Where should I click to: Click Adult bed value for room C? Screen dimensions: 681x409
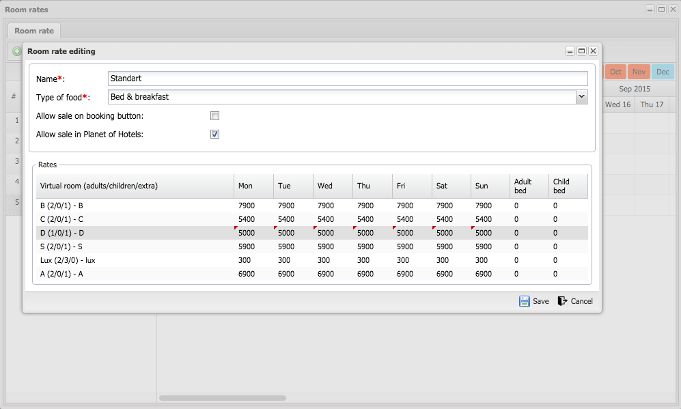(516, 219)
